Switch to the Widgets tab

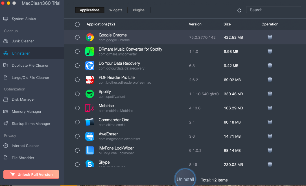116,10
